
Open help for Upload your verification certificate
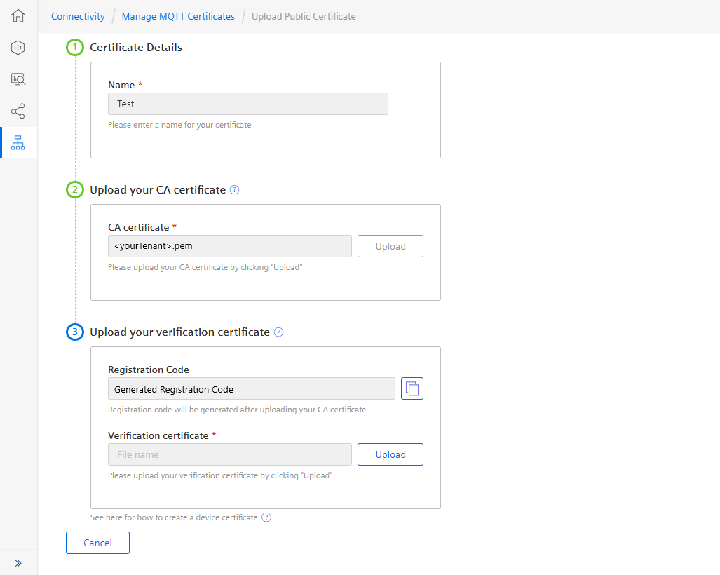click(x=279, y=332)
